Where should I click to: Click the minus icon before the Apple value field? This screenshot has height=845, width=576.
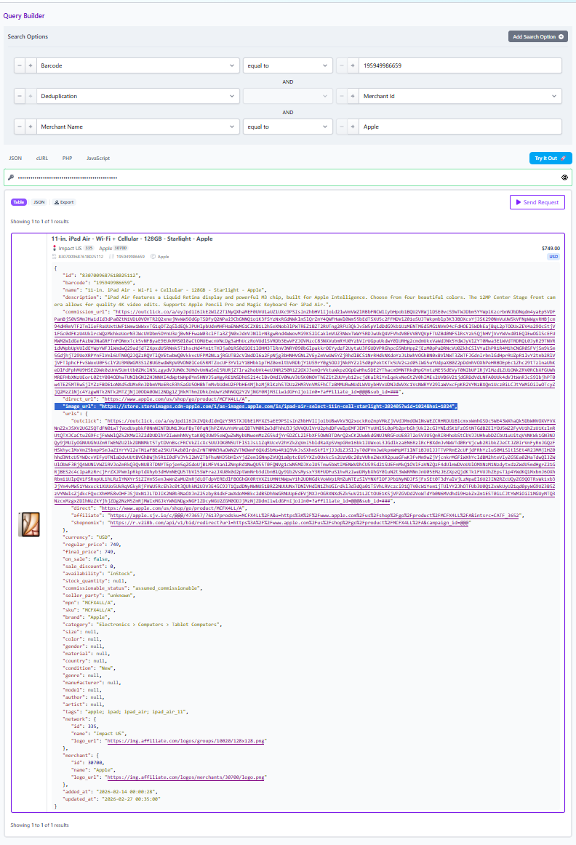coord(342,127)
